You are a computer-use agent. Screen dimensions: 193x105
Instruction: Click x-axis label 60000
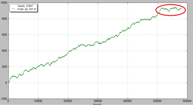click(x=187, y=101)
